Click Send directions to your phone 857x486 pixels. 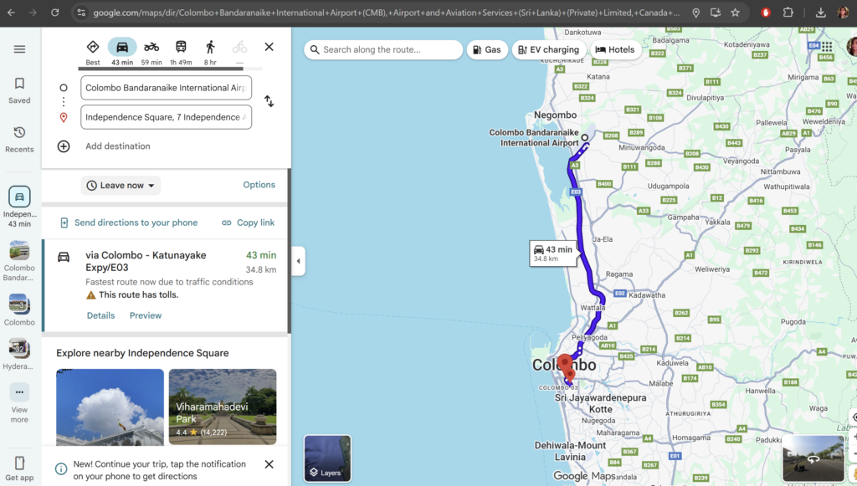[x=129, y=223]
